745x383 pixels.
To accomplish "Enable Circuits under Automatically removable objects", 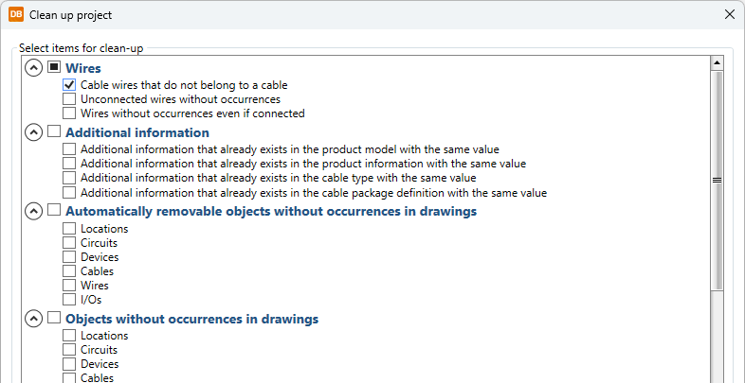I will tap(69, 243).
